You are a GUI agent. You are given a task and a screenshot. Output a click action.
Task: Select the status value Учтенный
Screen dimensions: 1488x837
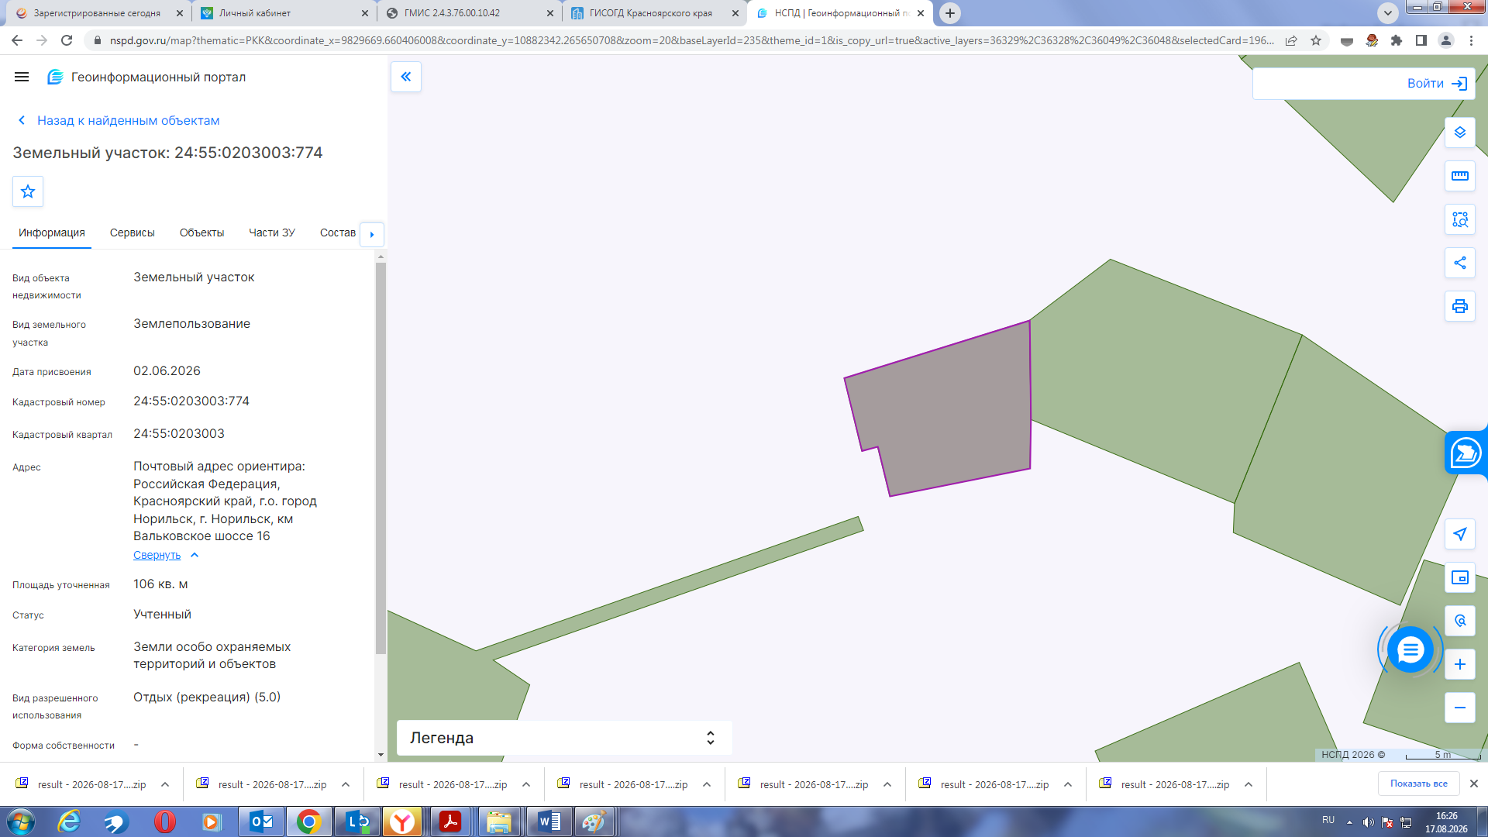point(162,614)
